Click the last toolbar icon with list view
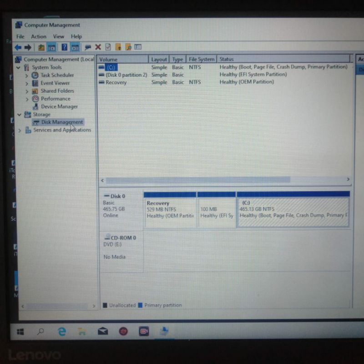 [138, 47]
